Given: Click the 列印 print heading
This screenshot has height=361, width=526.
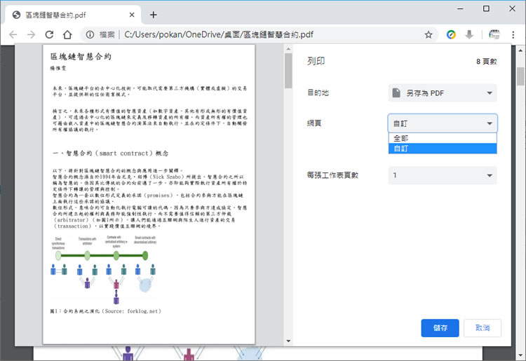Looking at the screenshot, I should tap(316, 61).
